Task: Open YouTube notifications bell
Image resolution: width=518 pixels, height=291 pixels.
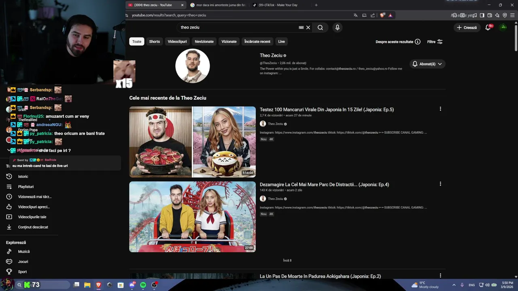Action: tap(488, 27)
